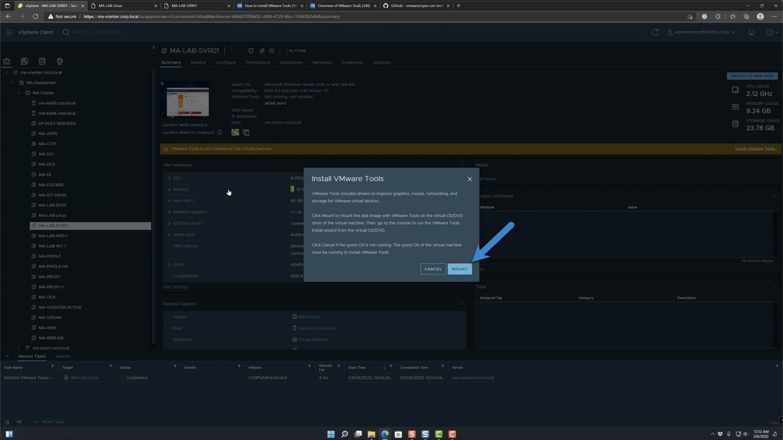This screenshot has height=440, width=783.
Task: Switch to the Monitor tab
Action: [x=198, y=62]
